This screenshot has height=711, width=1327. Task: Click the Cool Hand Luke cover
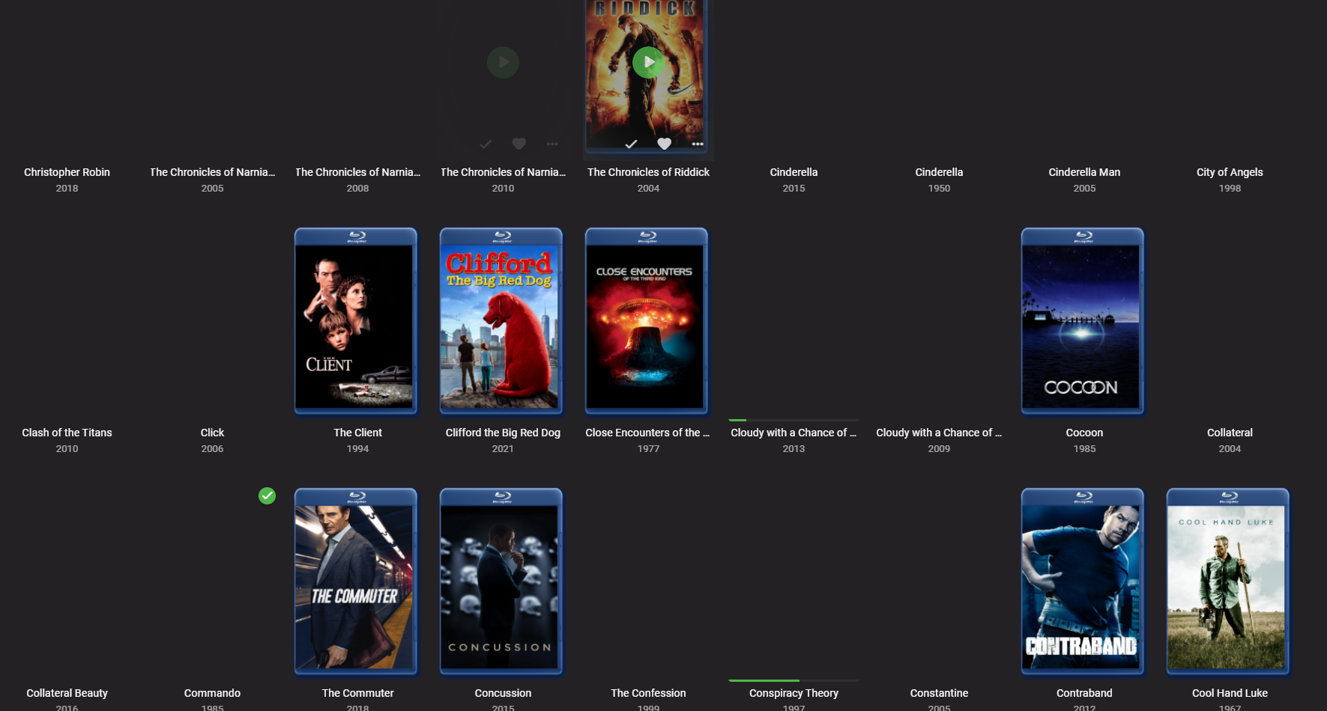(1228, 582)
